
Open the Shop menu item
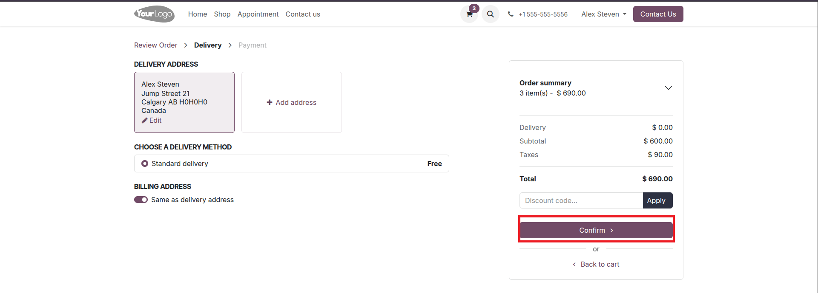(222, 14)
